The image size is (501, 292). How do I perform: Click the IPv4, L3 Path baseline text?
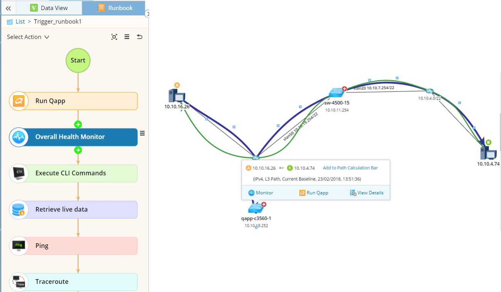[x=307, y=179]
